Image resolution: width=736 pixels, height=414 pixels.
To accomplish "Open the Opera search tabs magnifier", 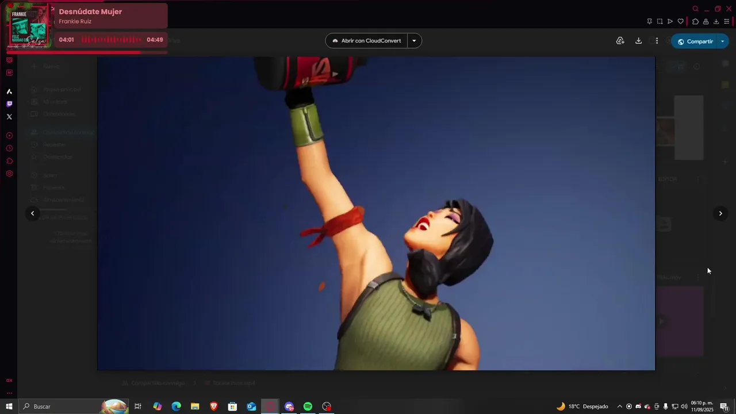I will [x=695, y=9].
